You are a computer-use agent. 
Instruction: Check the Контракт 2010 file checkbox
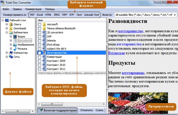coord(39,65)
